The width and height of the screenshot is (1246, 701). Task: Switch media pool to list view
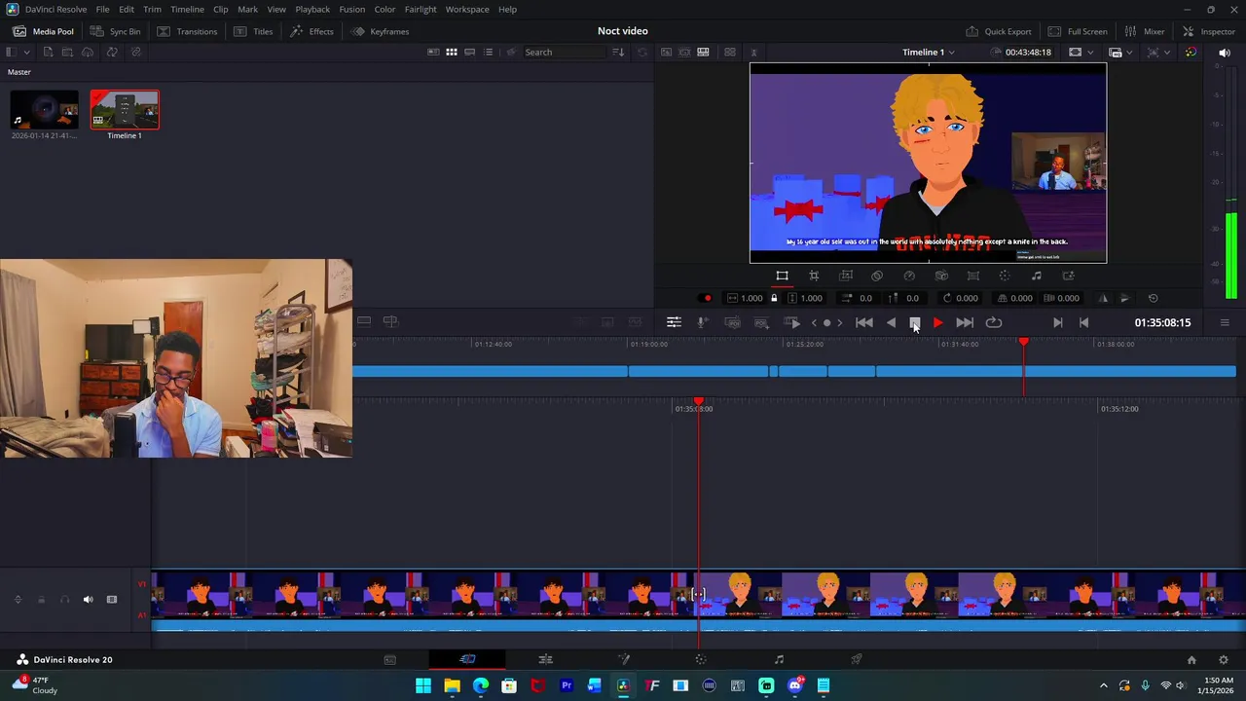489,52
